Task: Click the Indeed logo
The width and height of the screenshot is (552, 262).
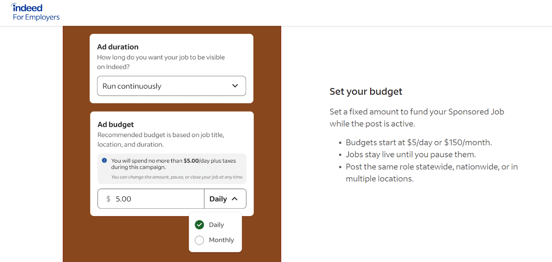Action: coord(27,8)
